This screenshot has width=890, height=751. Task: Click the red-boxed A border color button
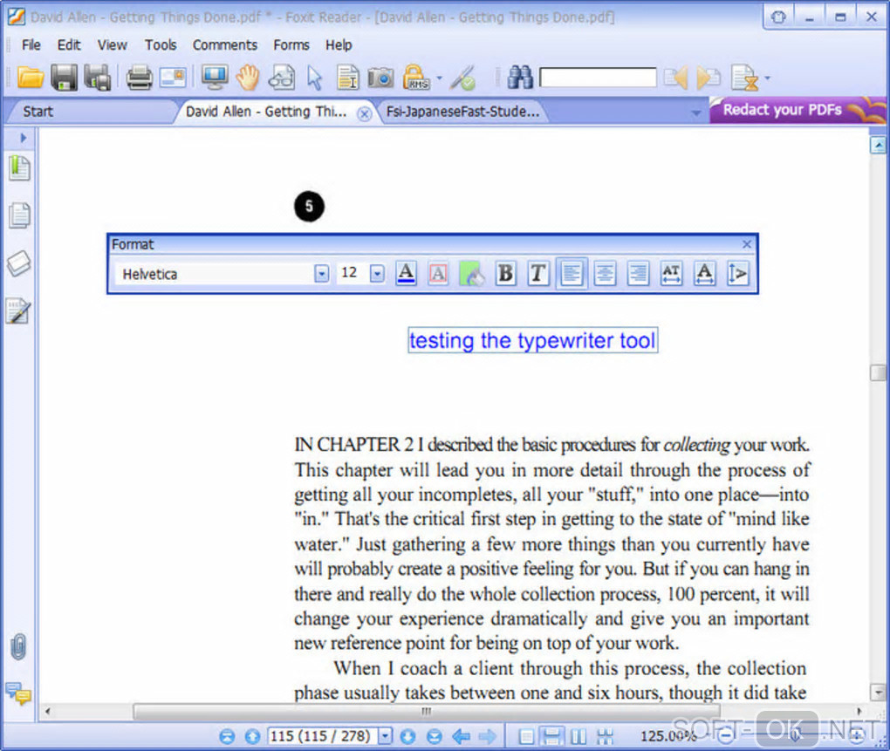click(438, 274)
